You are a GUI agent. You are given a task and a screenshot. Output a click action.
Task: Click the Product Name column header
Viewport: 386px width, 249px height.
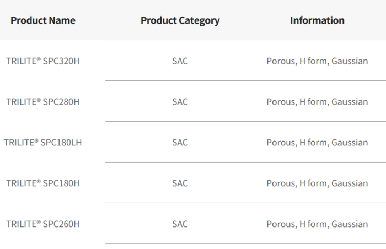(x=43, y=21)
